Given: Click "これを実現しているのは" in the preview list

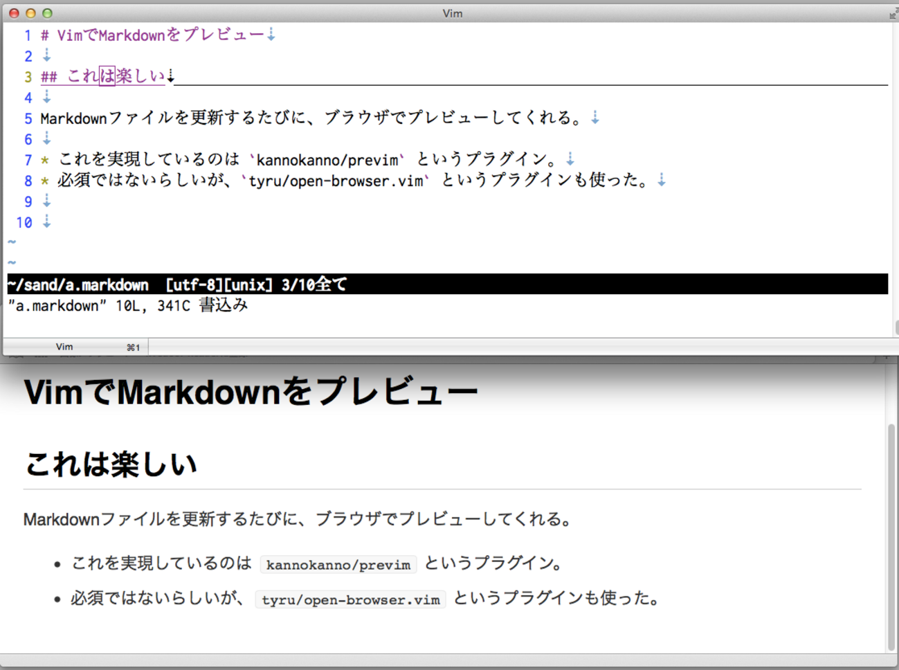Looking at the screenshot, I should click(161, 563).
